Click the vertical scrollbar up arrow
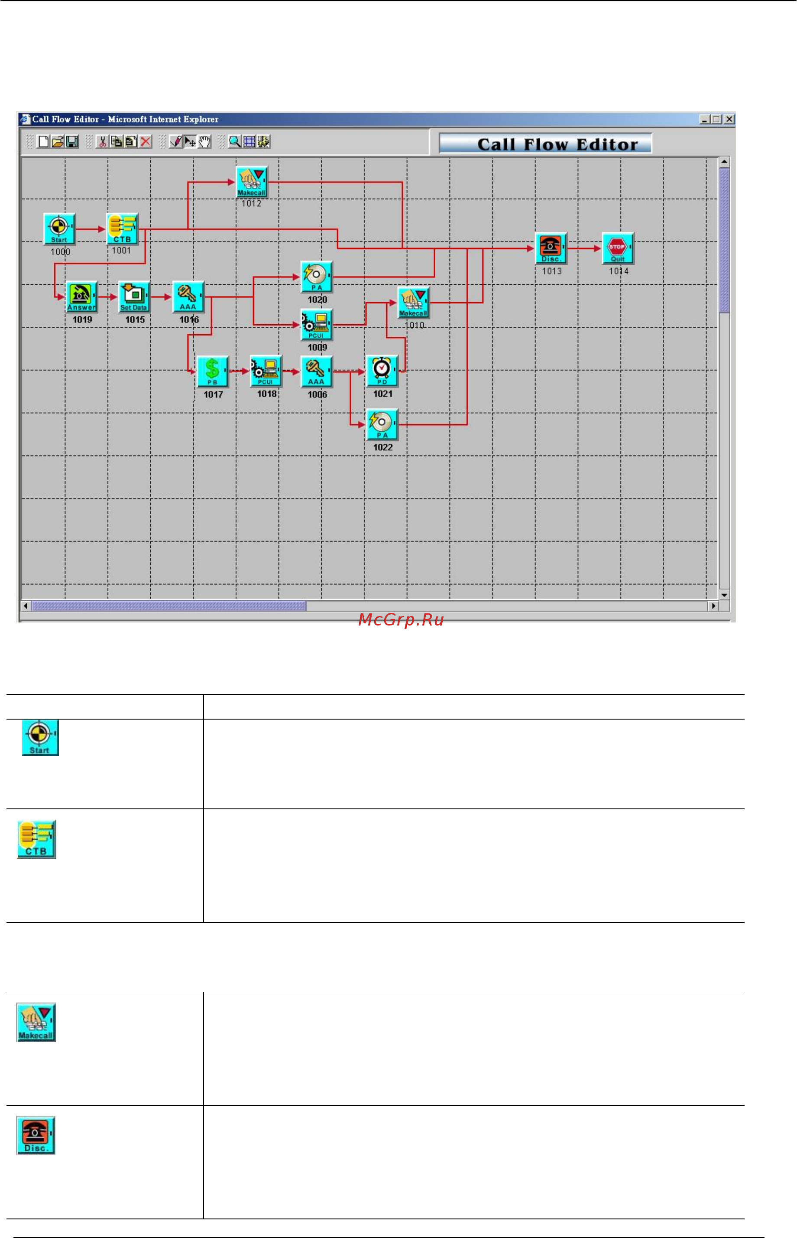 (x=724, y=162)
